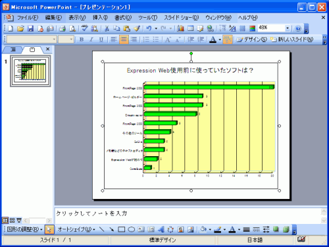
Task: Send the presentation by e-mail
Action: [x=50, y=28]
